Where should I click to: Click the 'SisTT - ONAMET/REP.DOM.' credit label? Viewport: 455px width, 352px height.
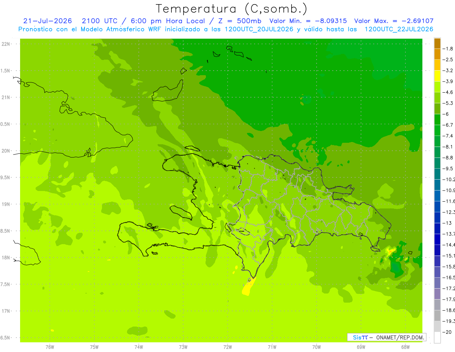[387, 337]
